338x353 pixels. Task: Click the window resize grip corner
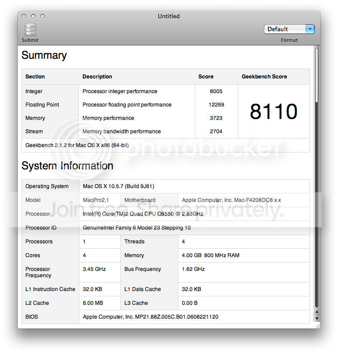point(318,326)
